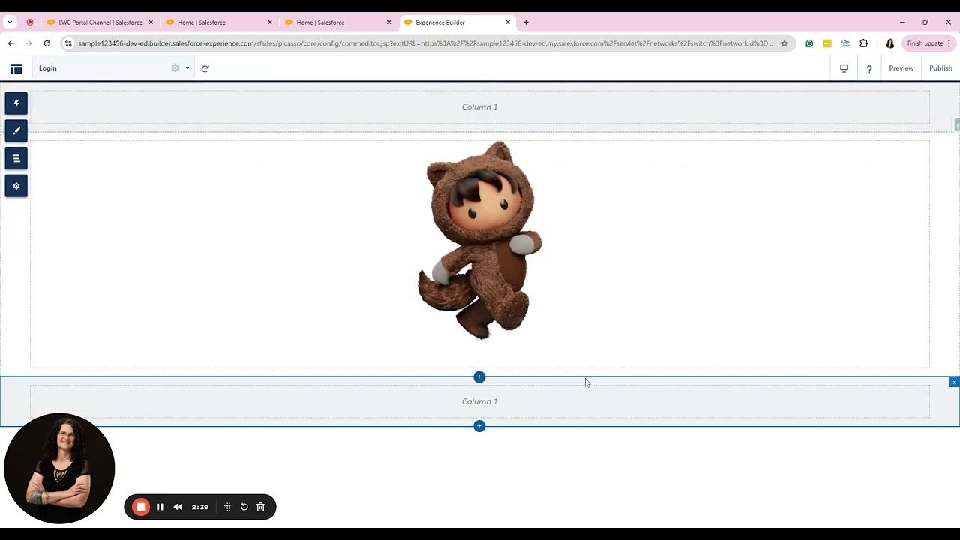Screen dimensions: 960x540
Task: Select the top Column 1 region
Action: tap(480, 106)
